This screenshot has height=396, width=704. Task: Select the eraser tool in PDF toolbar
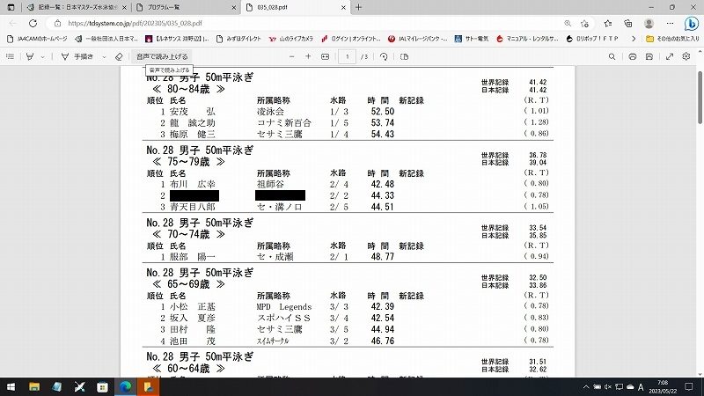[x=119, y=56]
